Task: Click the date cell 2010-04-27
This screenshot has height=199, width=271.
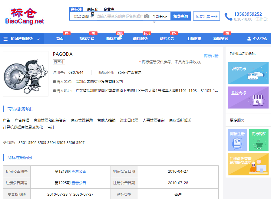Action: coord(178,171)
